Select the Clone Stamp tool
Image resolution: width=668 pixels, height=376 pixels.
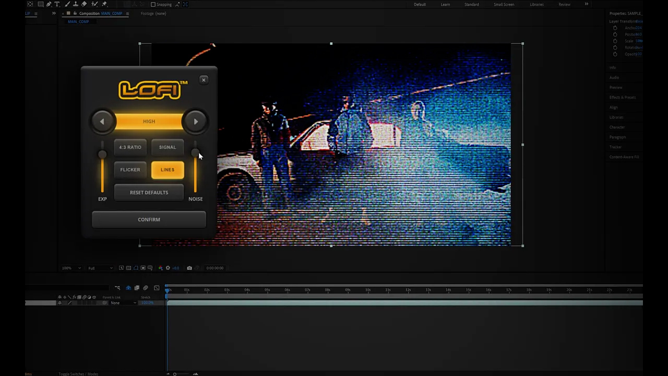(x=76, y=4)
